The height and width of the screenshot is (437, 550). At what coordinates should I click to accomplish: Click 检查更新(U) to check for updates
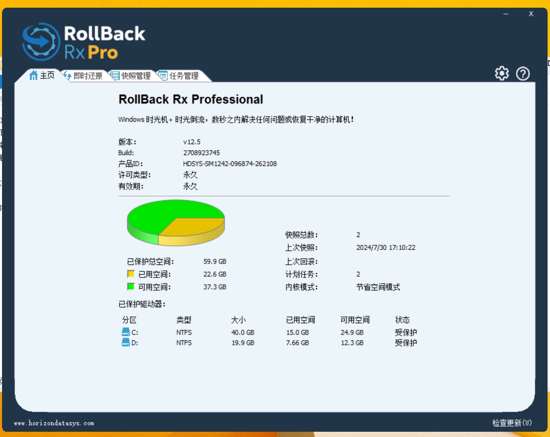512,423
